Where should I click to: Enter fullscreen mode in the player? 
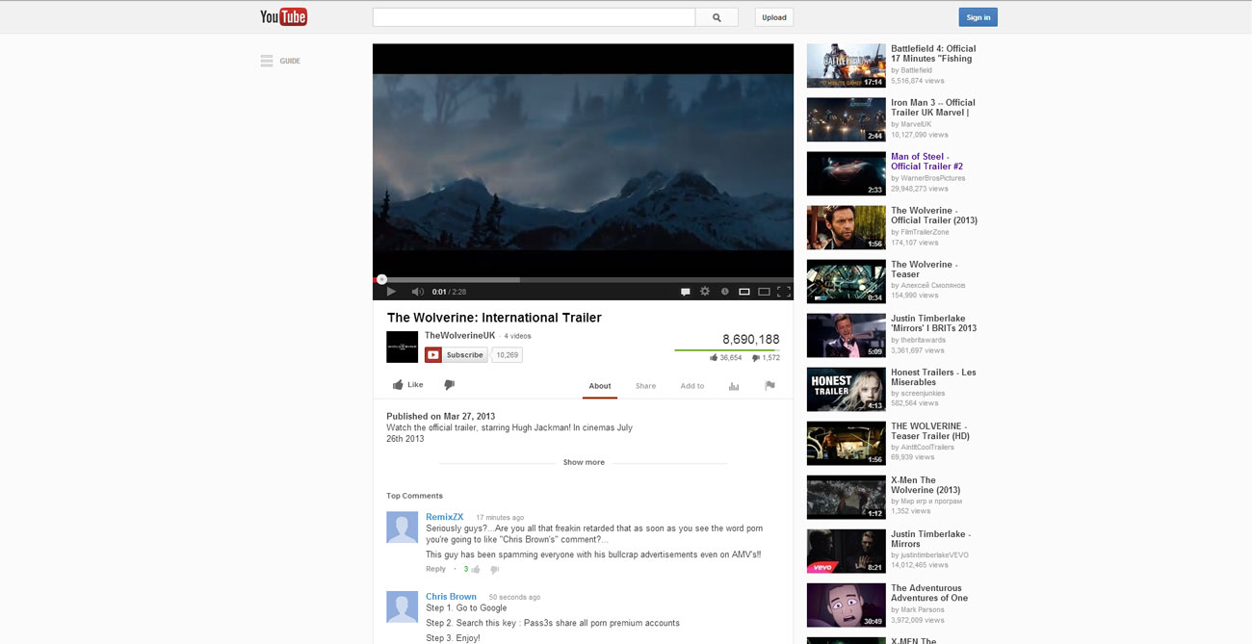click(784, 292)
